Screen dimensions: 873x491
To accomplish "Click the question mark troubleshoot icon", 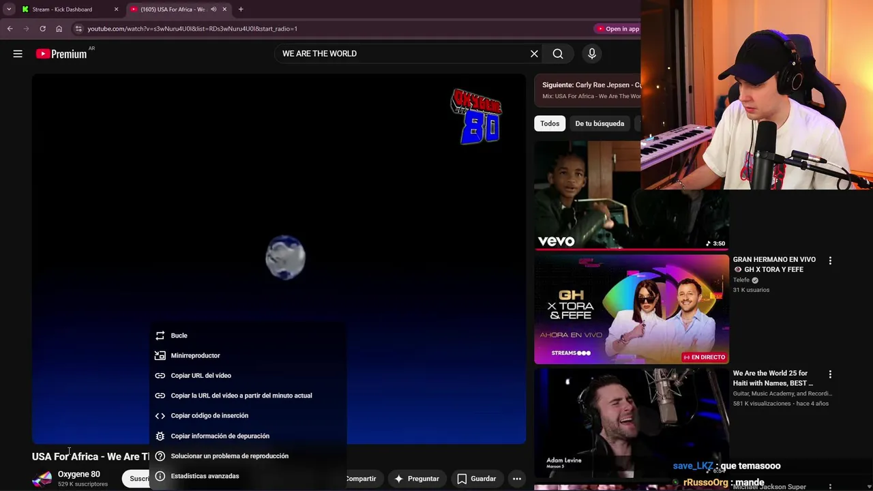I will 160,456.
